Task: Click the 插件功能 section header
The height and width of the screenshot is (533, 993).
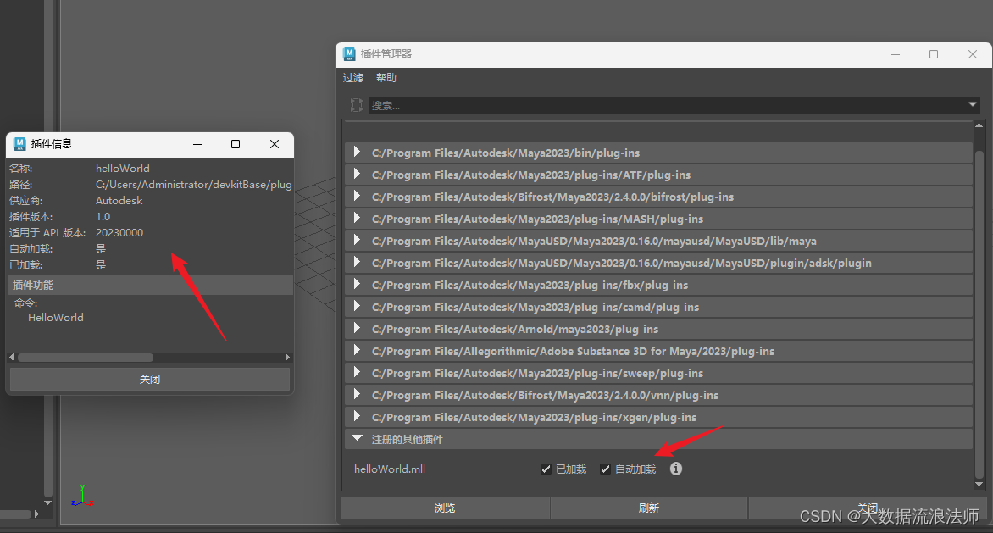Action: (150, 285)
